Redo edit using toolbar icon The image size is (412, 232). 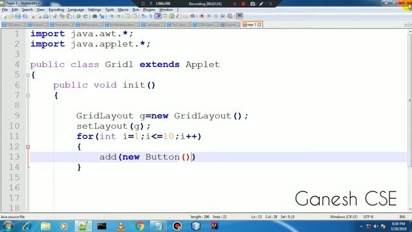point(86,16)
